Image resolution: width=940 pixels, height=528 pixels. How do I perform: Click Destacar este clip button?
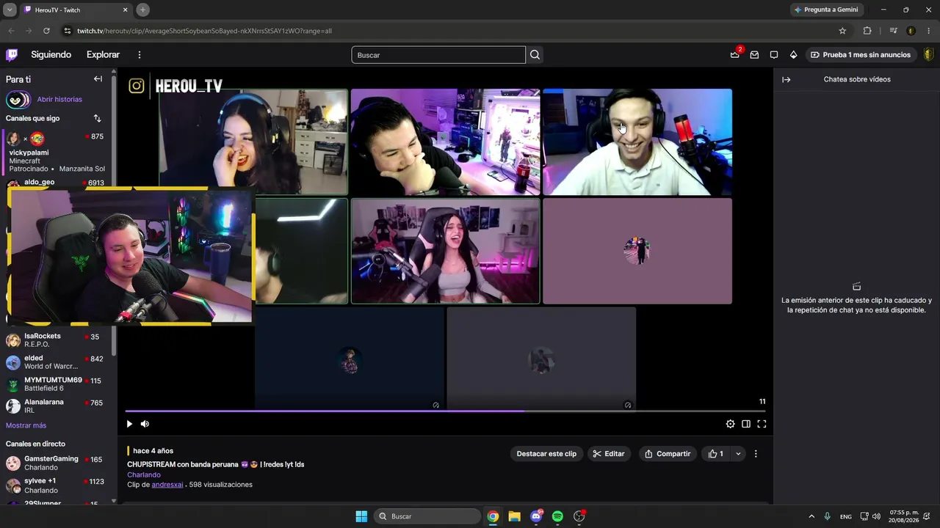tap(546, 454)
